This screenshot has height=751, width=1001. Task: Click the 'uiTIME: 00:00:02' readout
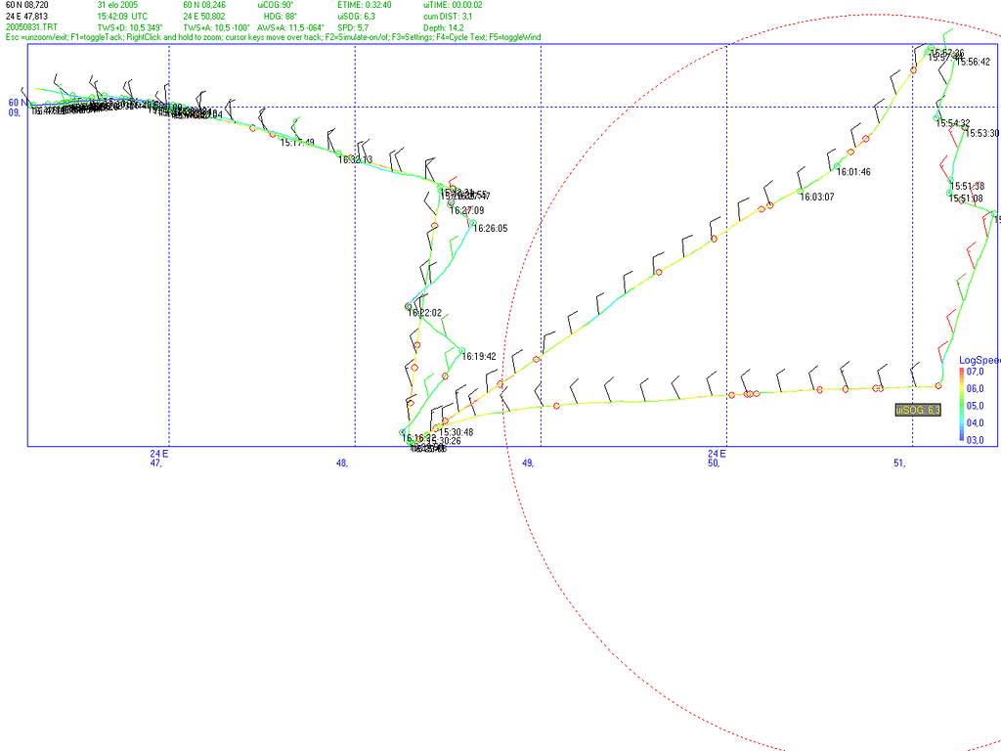pos(453,5)
